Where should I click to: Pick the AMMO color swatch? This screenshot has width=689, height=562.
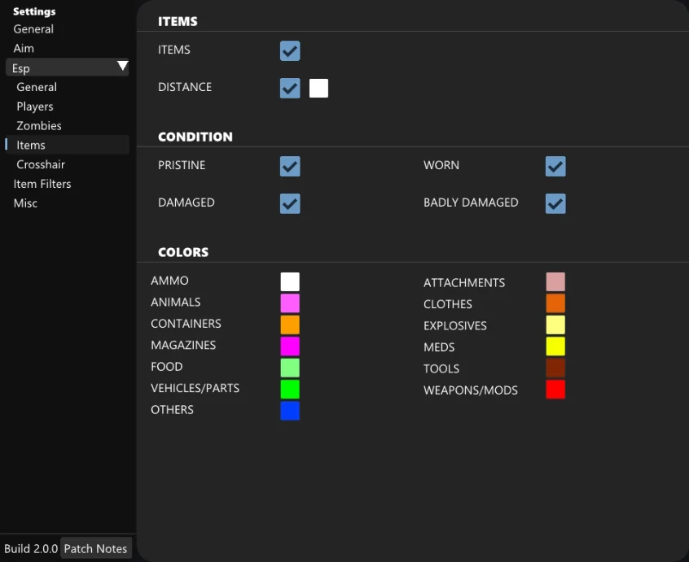point(290,282)
